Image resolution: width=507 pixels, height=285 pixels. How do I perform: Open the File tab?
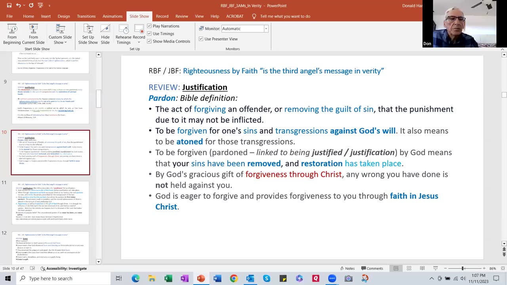tap(10, 16)
